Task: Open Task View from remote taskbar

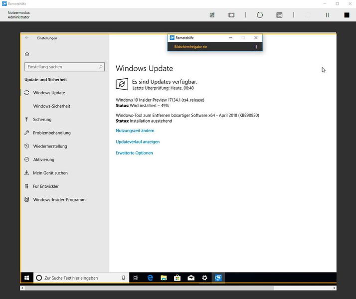Action: pyautogui.click(x=136, y=278)
